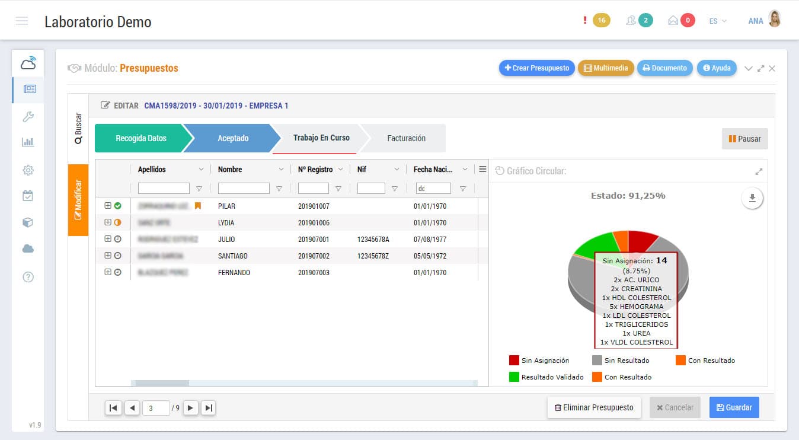Open the Nº Registro column dropdown arrow
This screenshot has width=799, height=440.
coord(340,170)
